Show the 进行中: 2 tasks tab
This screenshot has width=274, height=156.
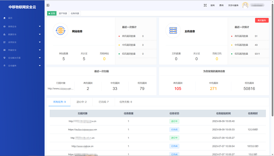pyautogui.click(x=81, y=102)
